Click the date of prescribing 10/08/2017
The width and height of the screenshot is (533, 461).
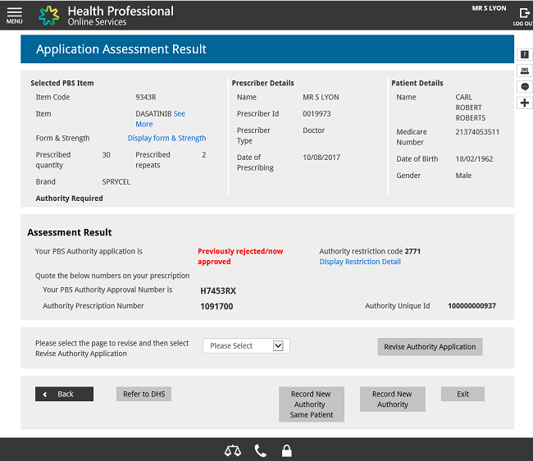(321, 157)
